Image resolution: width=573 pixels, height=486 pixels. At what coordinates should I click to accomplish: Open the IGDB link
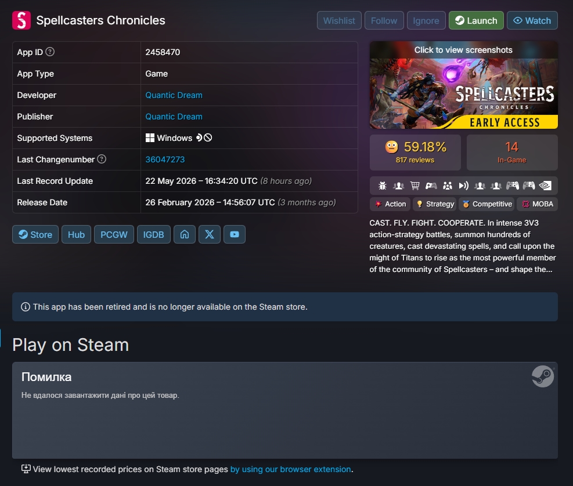153,234
